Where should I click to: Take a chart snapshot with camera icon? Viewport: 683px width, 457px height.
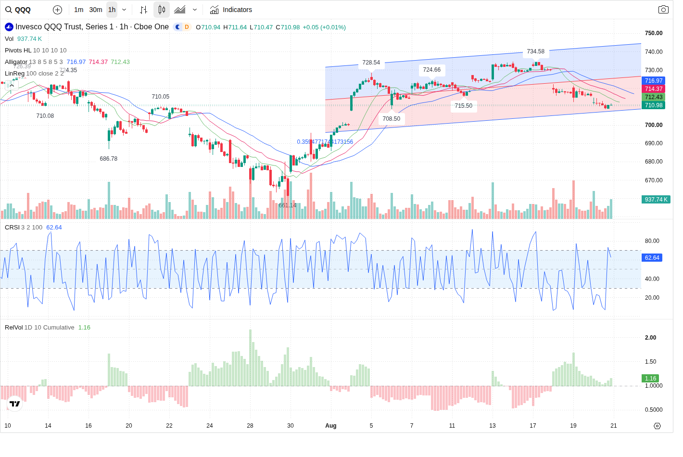click(663, 10)
